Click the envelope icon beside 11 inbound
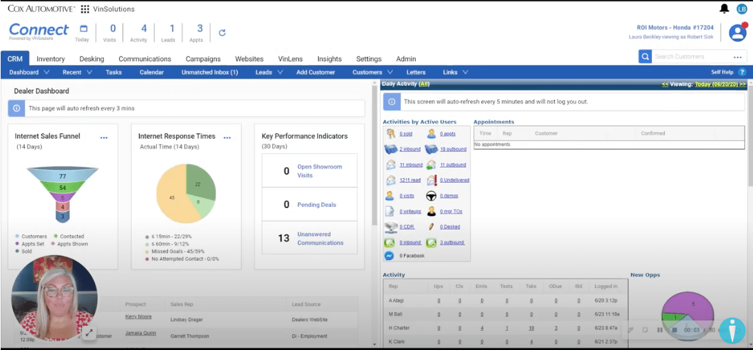This screenshot has width=753, height=350. [390, 164]
